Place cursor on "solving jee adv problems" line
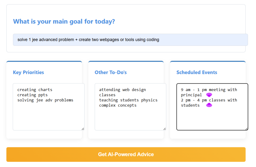Screen dimensions: 256x167 (45, 100)
